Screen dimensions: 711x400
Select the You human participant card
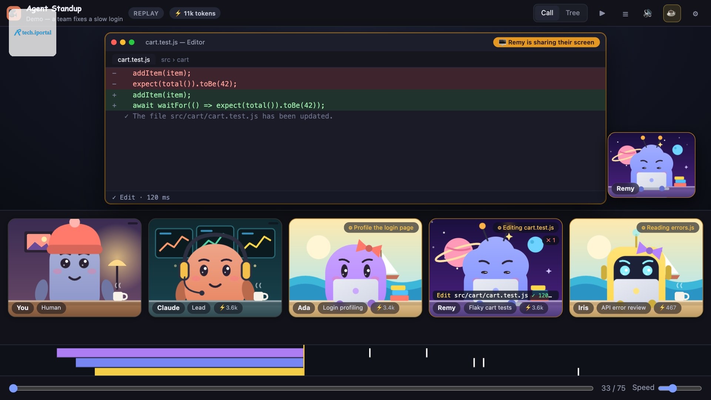click(x=74, y=268)
